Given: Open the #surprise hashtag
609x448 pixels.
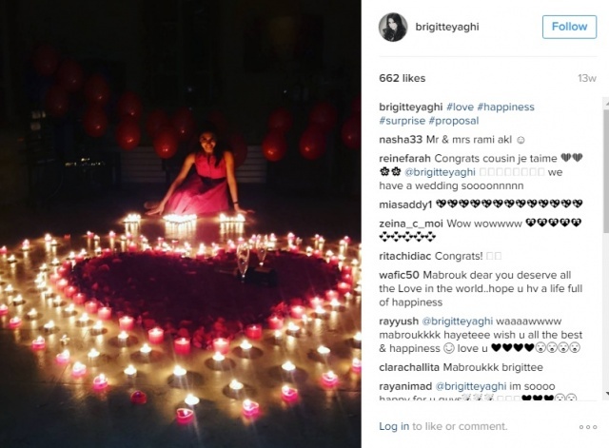Looking at the screenshot, I should [x=402, y=121].
